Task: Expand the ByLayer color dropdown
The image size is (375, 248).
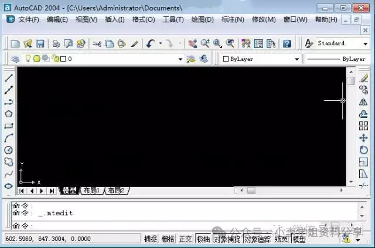Action: tap(297, 59)
